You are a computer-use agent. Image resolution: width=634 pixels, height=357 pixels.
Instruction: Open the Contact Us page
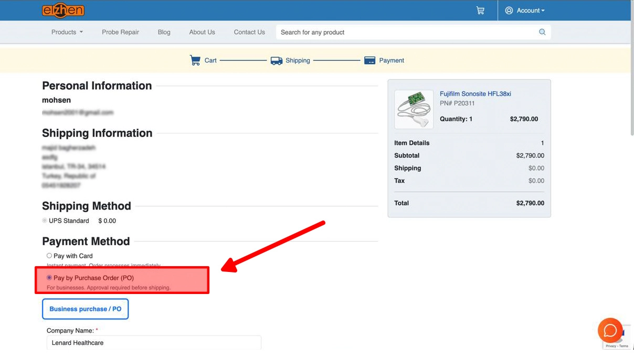tap(249, 32)
